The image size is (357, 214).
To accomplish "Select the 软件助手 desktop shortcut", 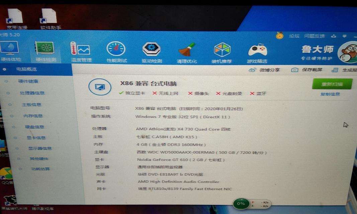I will click(50, 19).
